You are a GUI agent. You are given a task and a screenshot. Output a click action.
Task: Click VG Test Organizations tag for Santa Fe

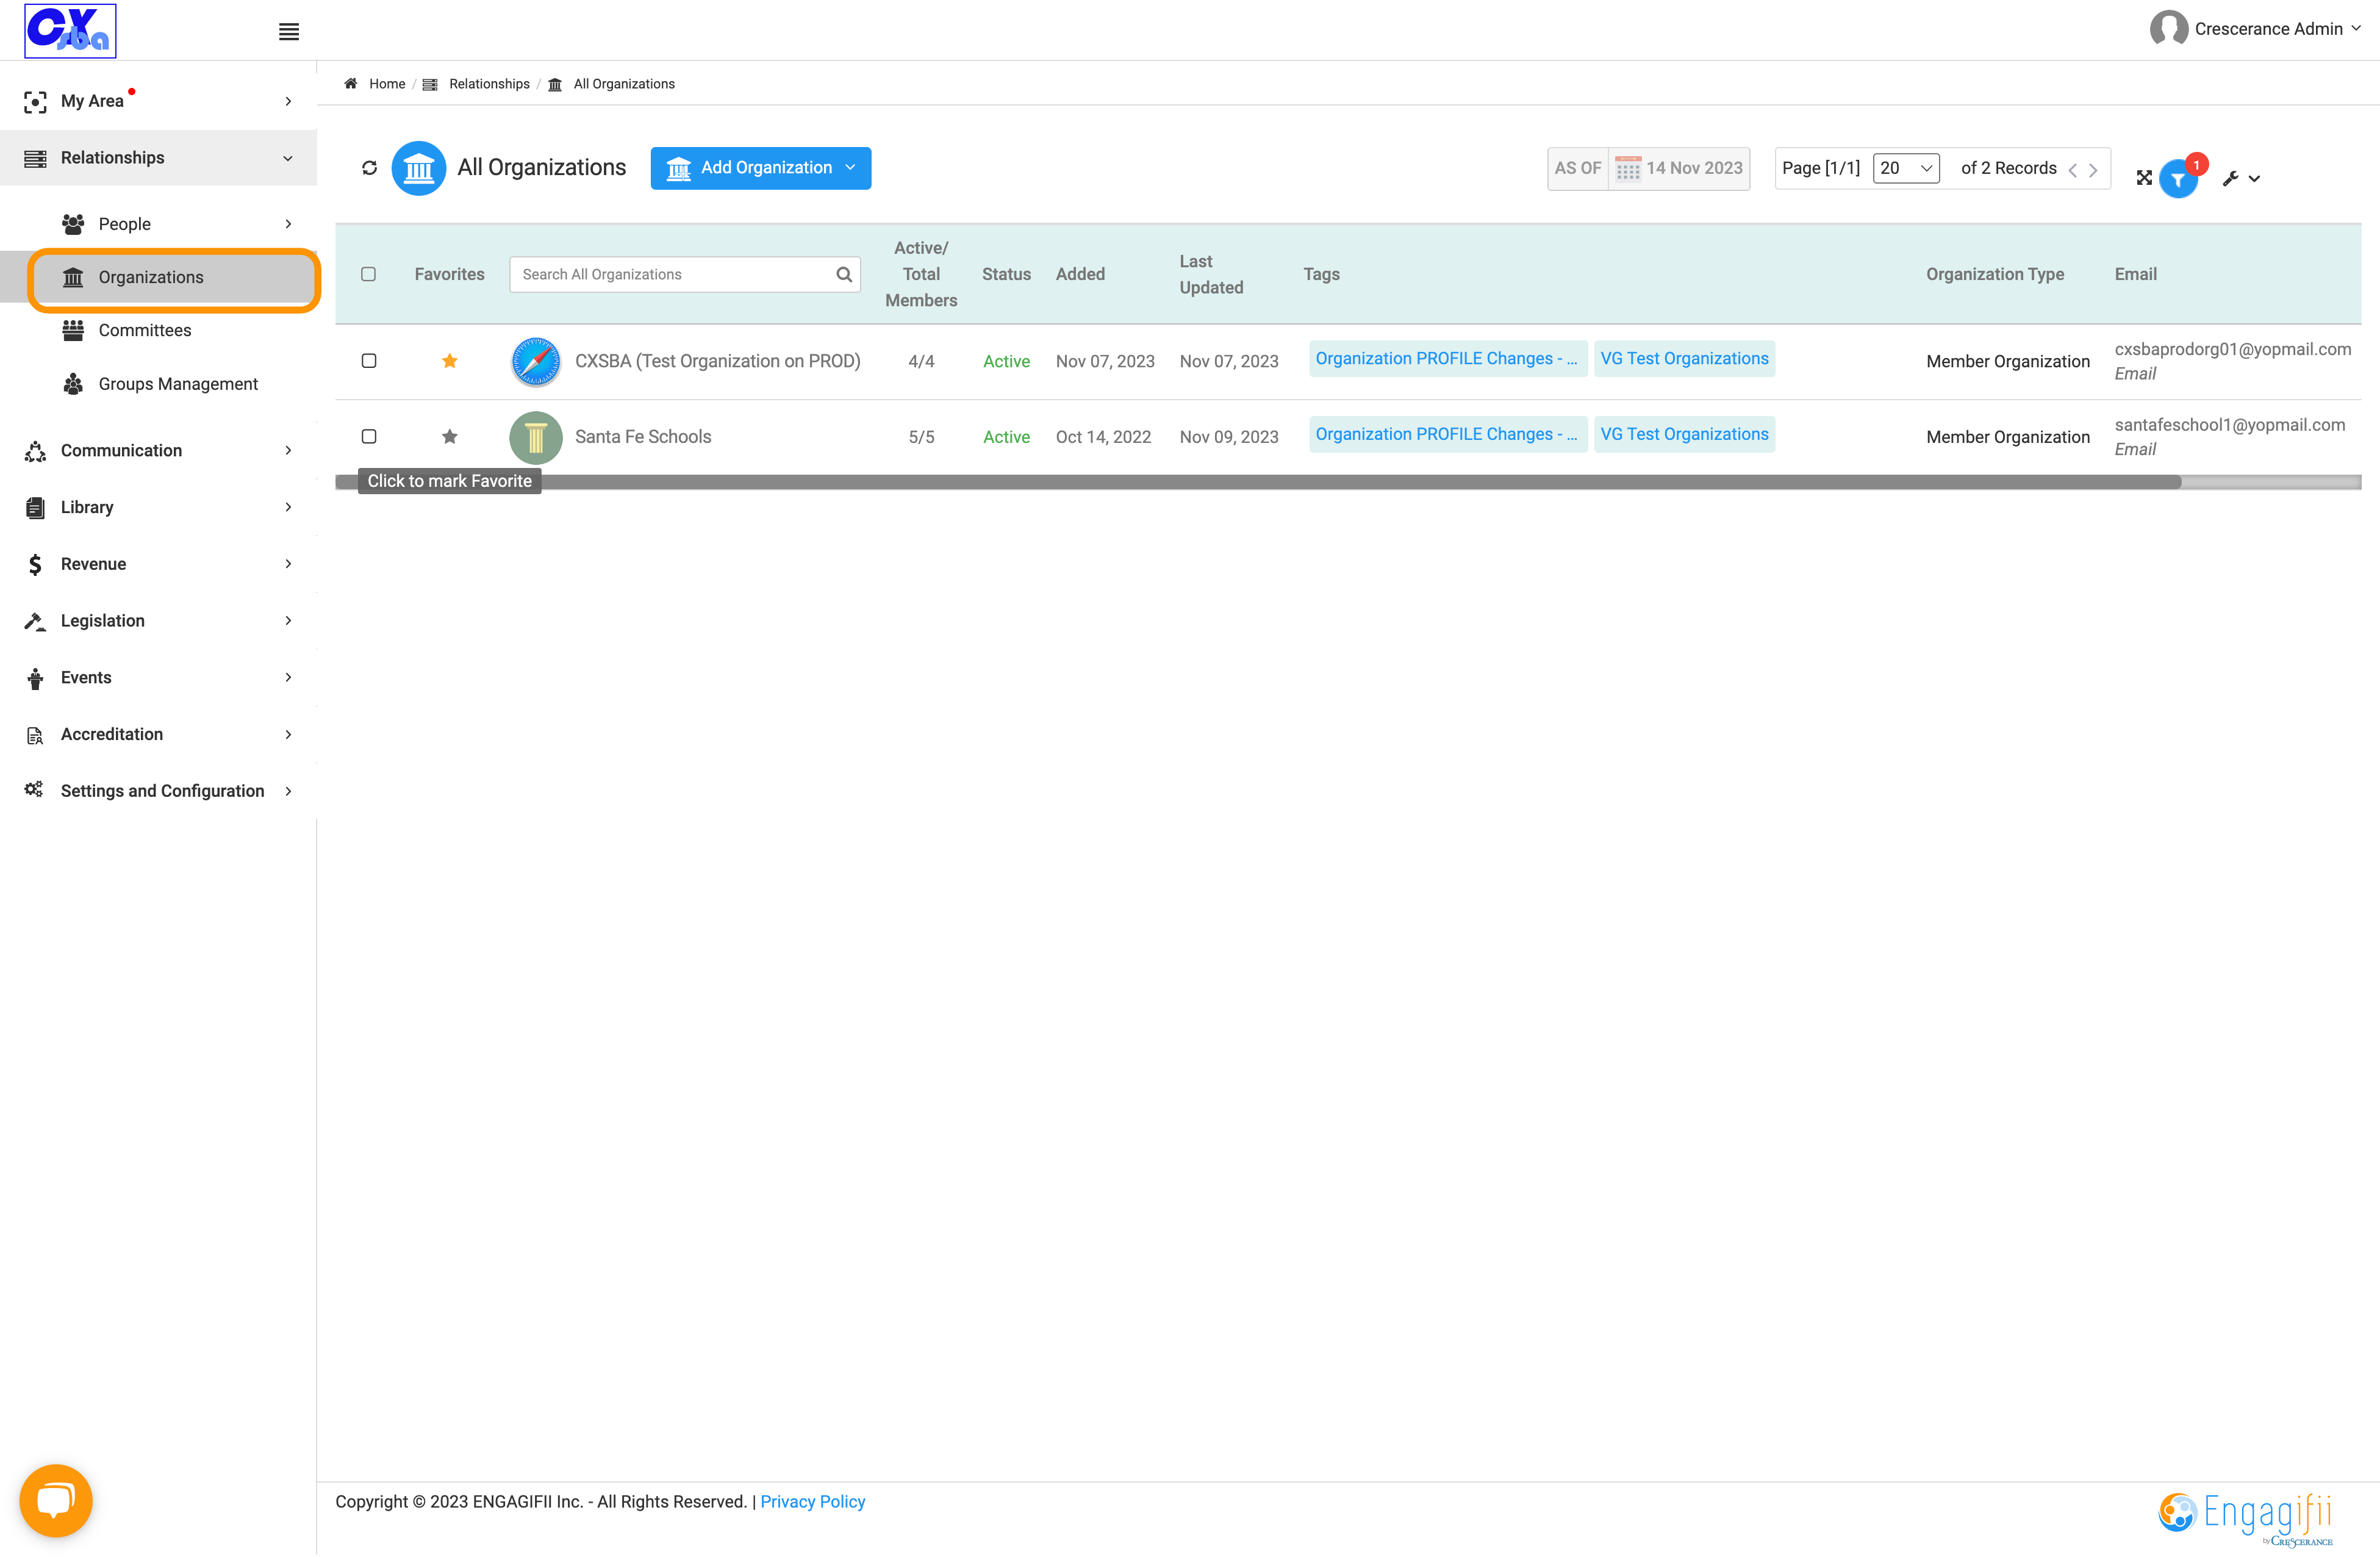(x=1684, y=435)
